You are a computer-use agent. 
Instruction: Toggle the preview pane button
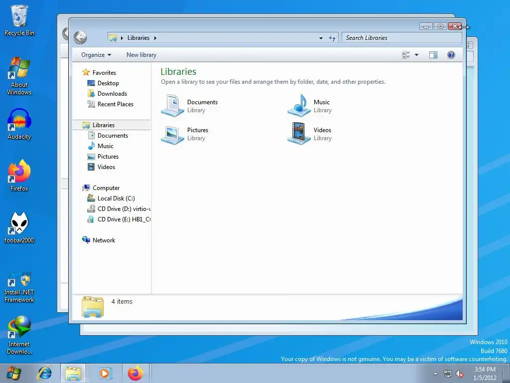[433, 55]
